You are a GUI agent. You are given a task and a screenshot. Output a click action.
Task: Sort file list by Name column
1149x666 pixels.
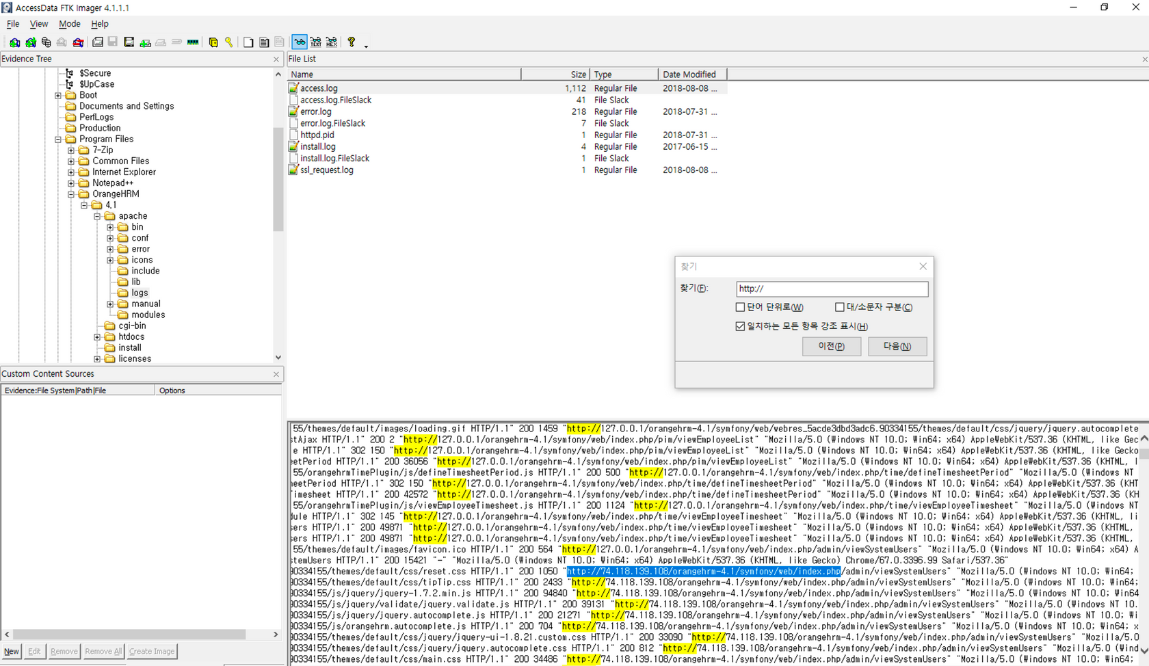tap(404, 75)
